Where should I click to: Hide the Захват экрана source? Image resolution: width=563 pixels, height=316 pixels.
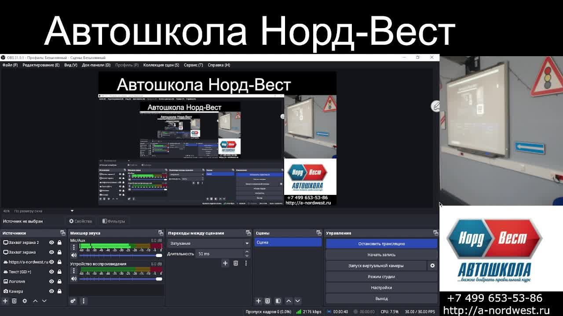tap(51, 252)
